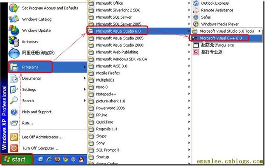Screen dimensions: 265x166
Task: Expand the Nero 8 submenu arrow
Action: pos(189,87)
